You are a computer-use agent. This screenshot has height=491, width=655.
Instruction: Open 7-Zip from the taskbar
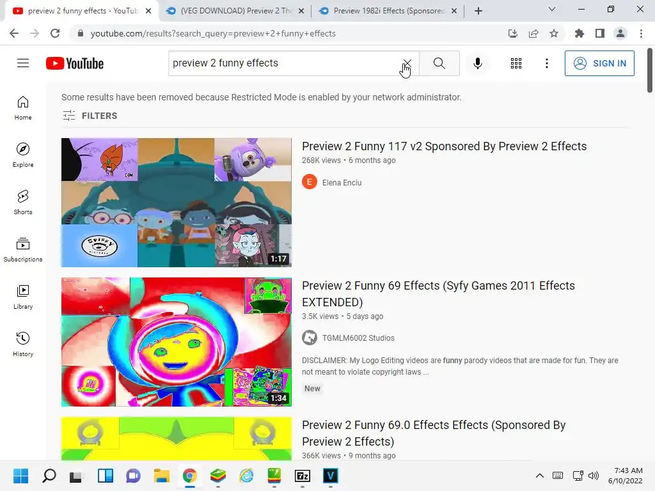click(302, 476)
